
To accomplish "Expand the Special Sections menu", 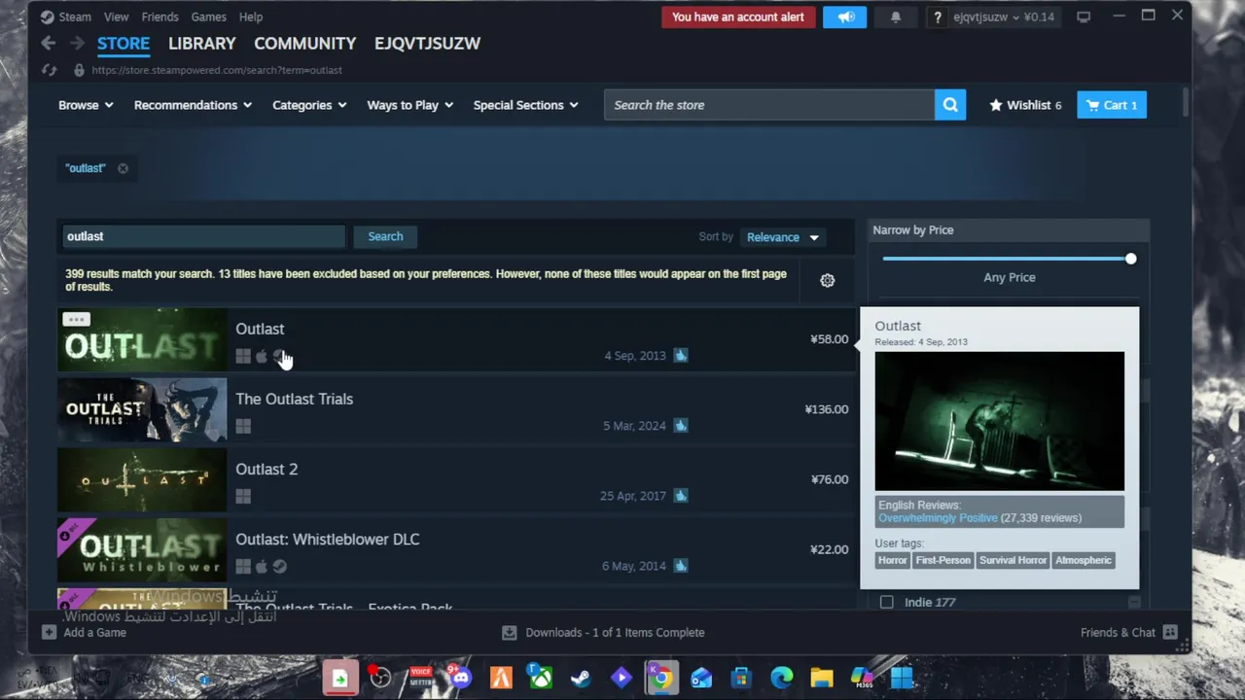I will 525,105.
